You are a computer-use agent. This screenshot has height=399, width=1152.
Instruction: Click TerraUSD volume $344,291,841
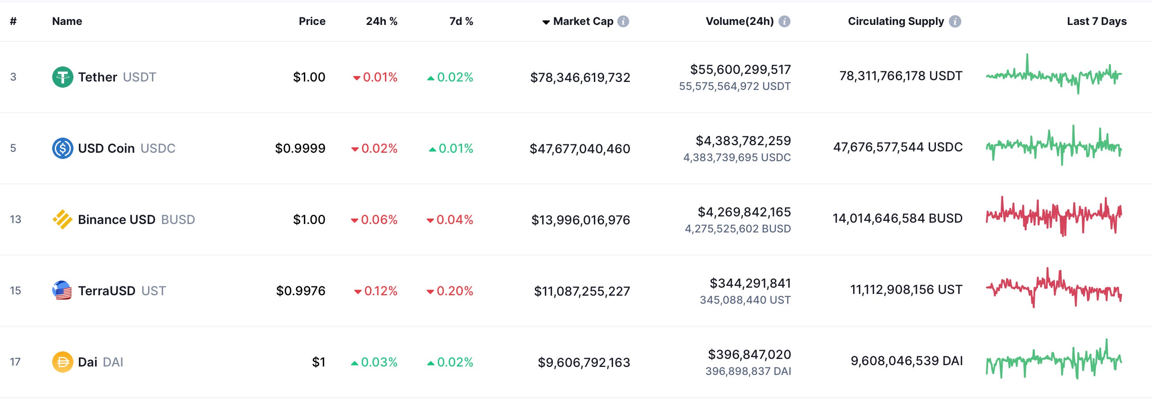pos(751,283)
